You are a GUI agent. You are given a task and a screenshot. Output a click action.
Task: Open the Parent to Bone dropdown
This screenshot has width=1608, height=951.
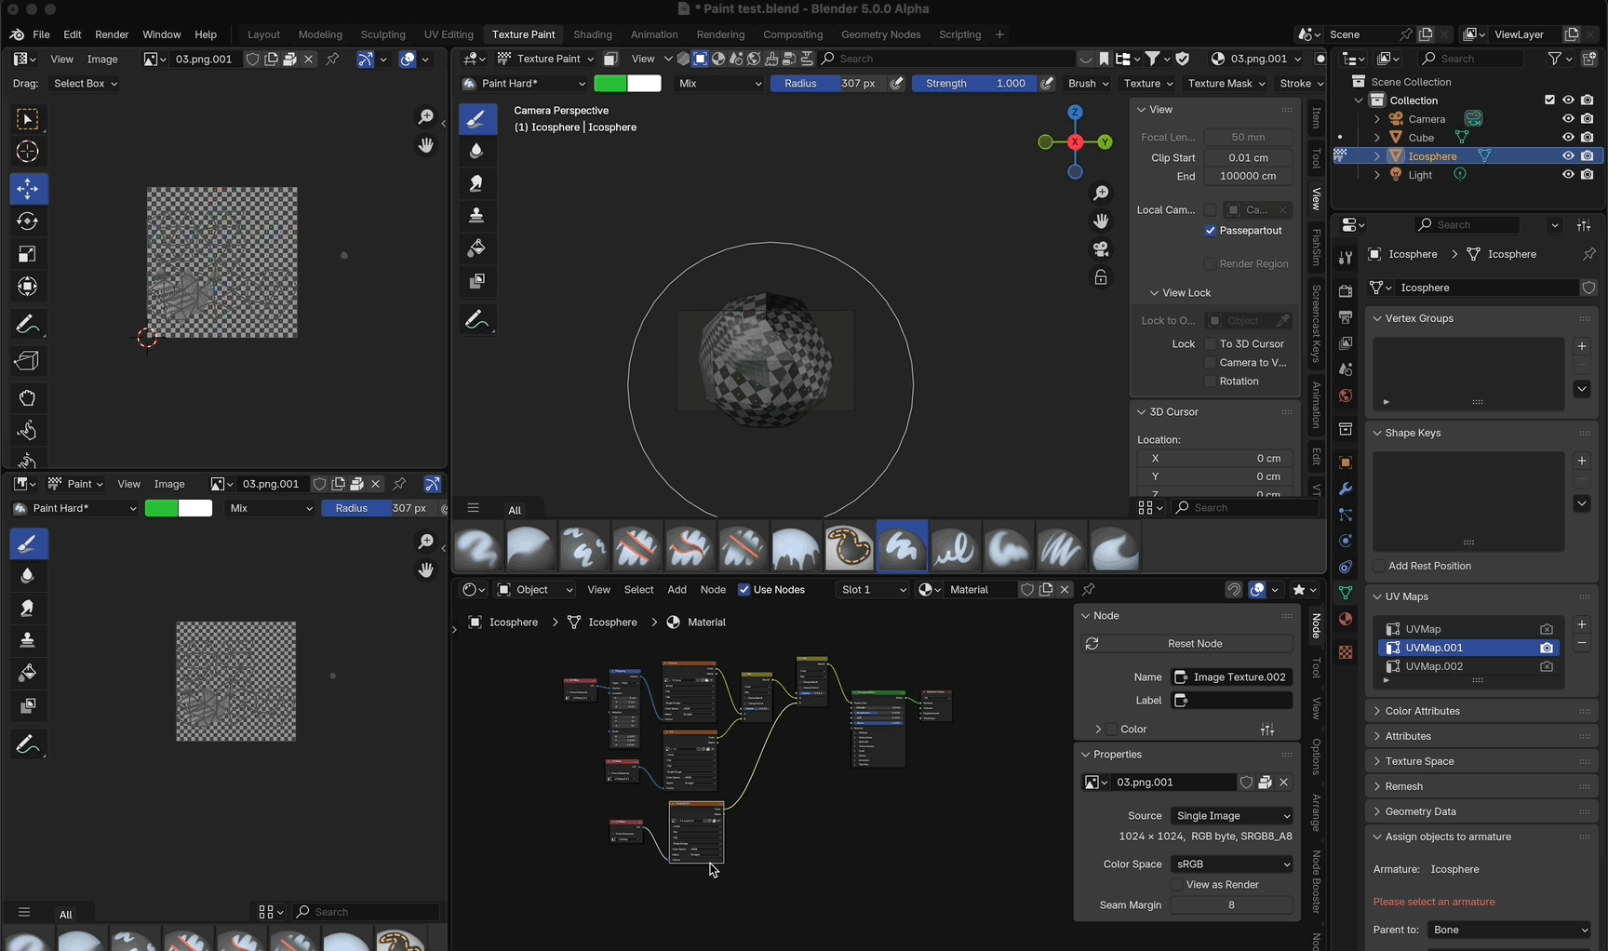point(1510,930)
